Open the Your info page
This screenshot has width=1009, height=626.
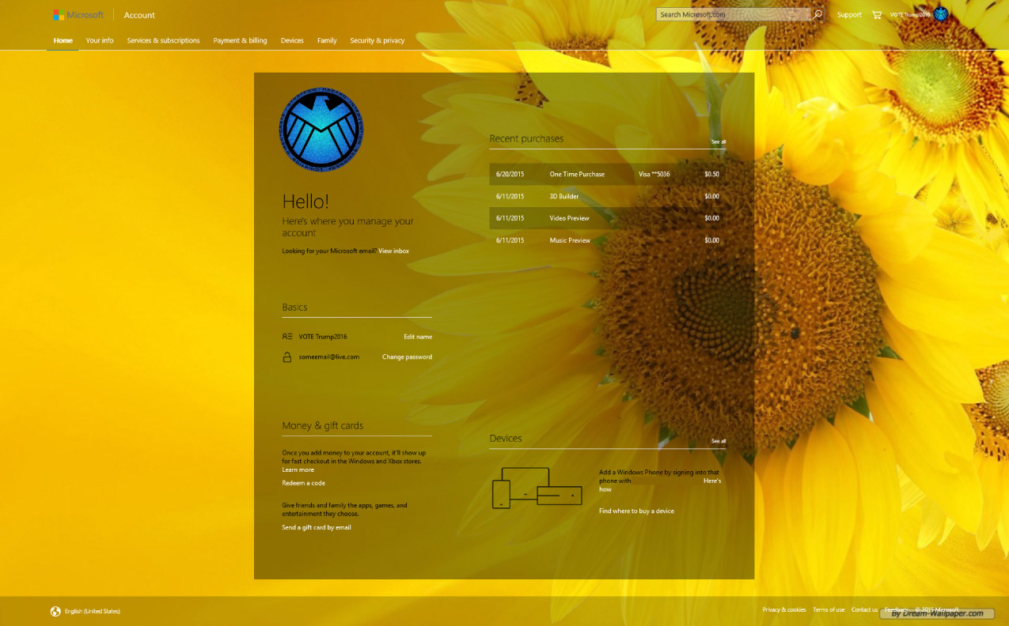pyautogui.click(x=100, y=40)
